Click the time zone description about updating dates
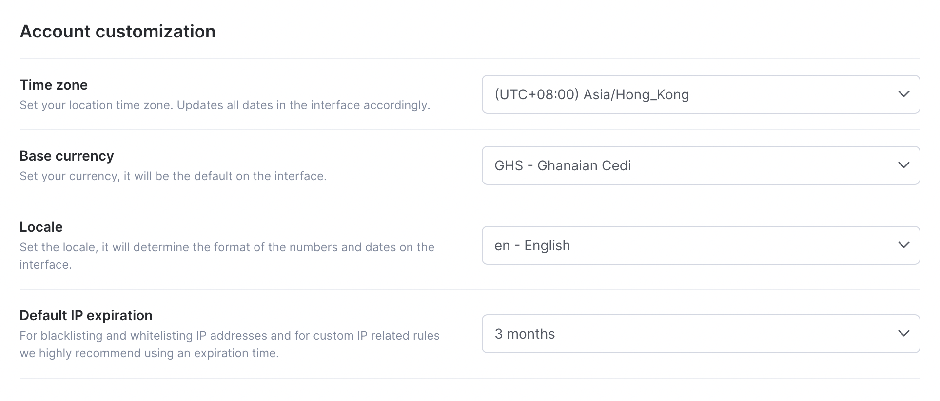 [225, 105]
